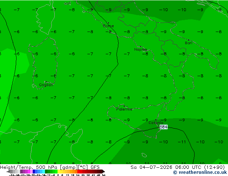Click the Height/Temp. 500 hPa title text

coord(28,167)
